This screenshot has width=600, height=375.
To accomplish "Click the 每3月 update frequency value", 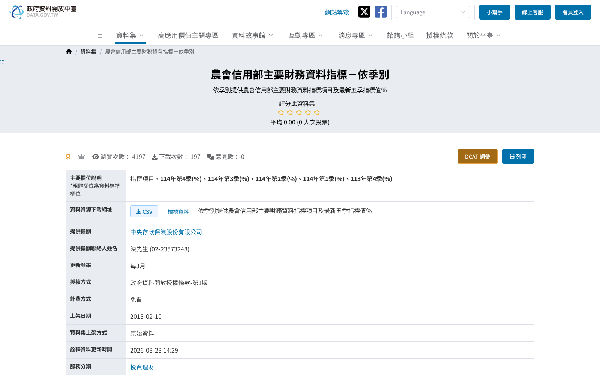I will (x=138, y=266).
